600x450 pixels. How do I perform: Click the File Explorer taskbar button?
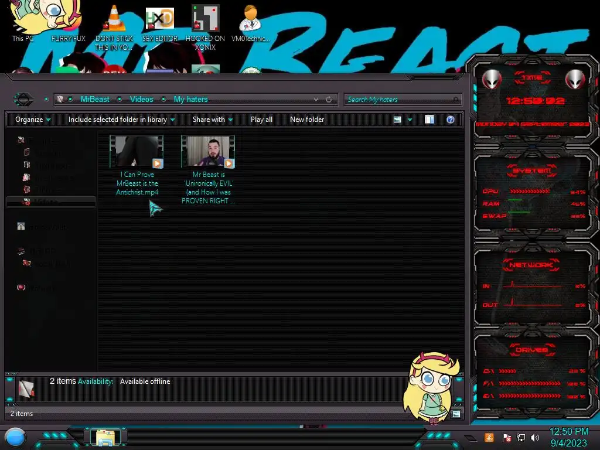(x=105, y=437)
